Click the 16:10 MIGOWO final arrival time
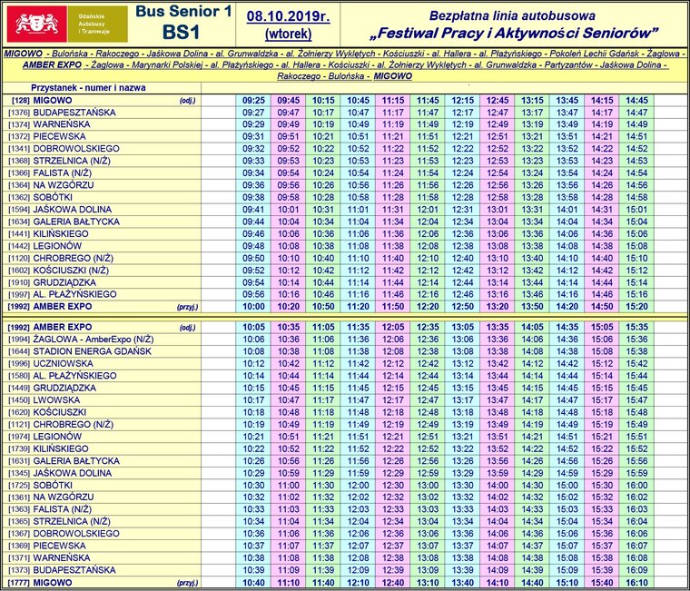 tap(636, 583)
